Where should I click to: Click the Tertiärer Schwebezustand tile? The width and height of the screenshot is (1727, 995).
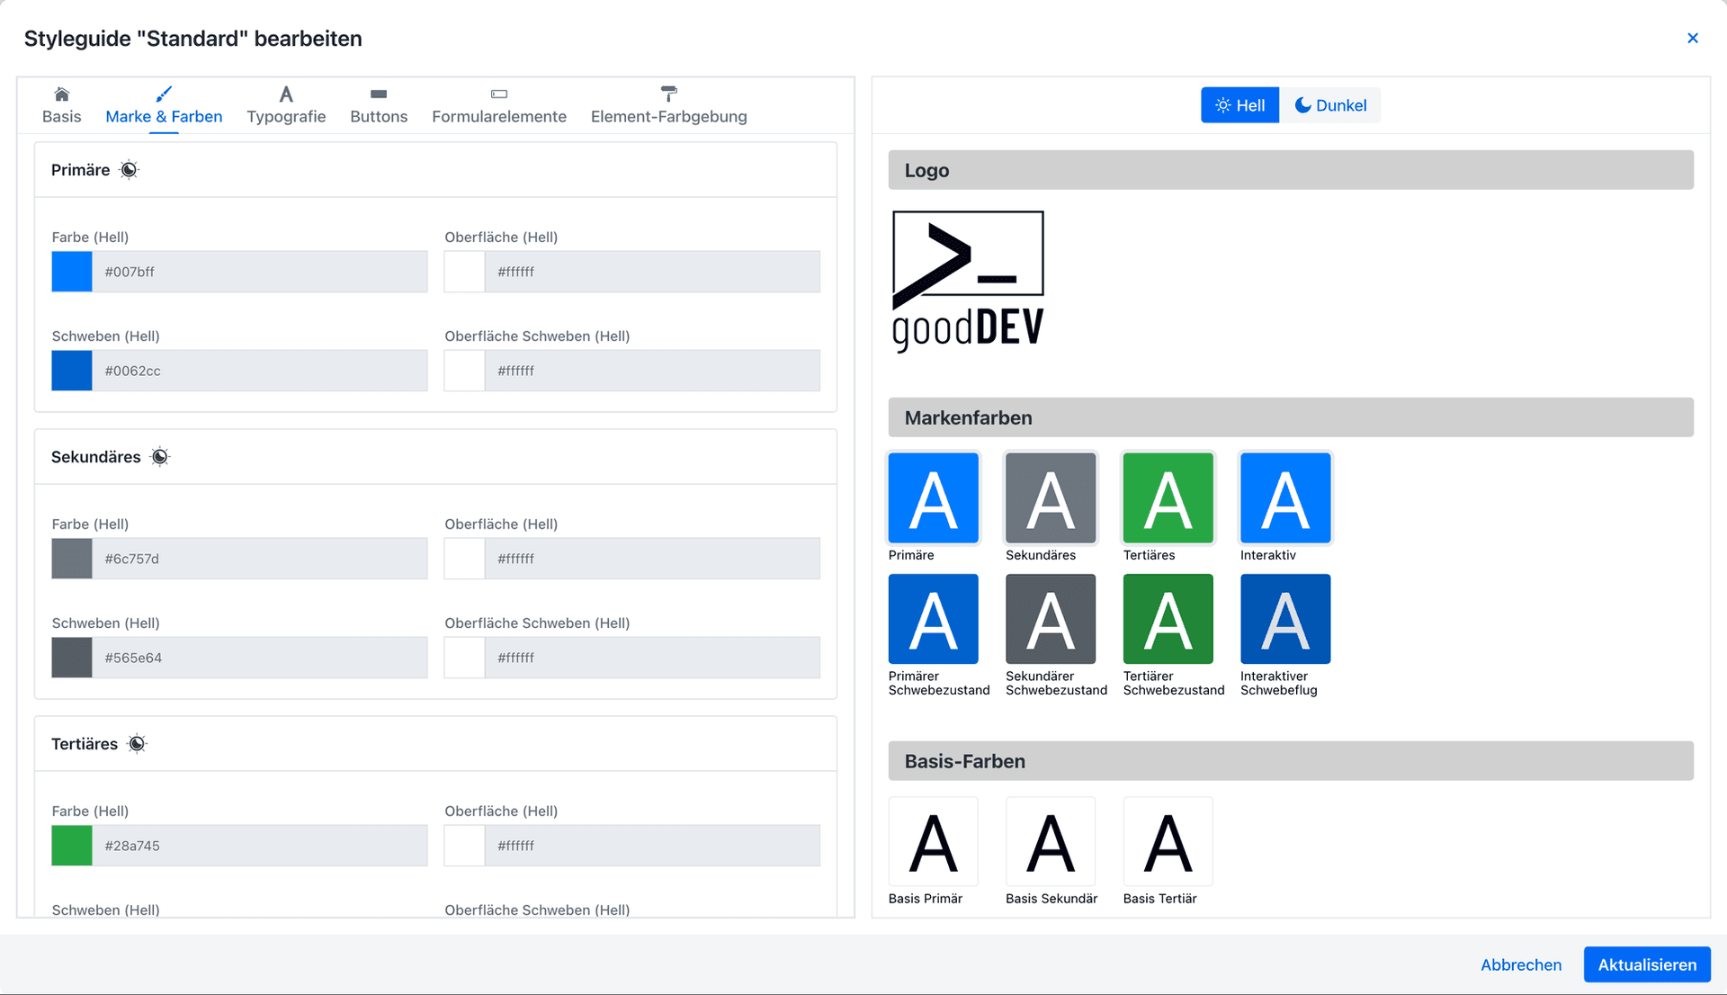pyautogui.click(x=1168, y=619)
